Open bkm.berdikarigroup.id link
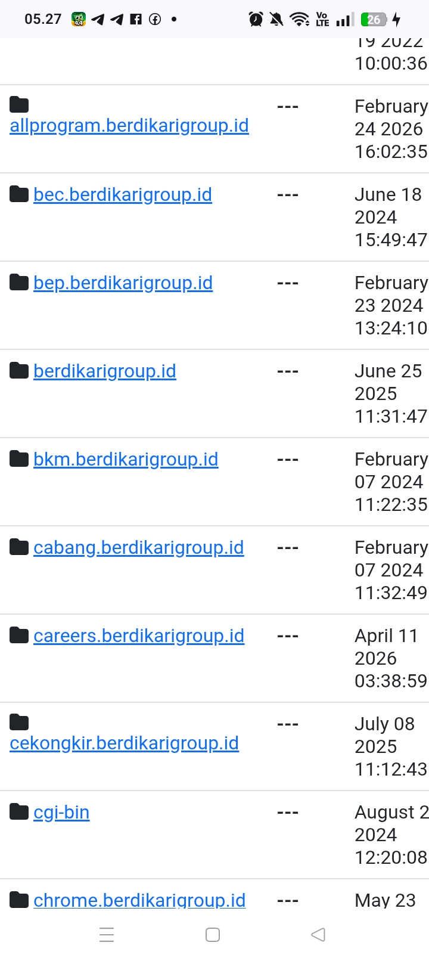 tap(126, 460)
